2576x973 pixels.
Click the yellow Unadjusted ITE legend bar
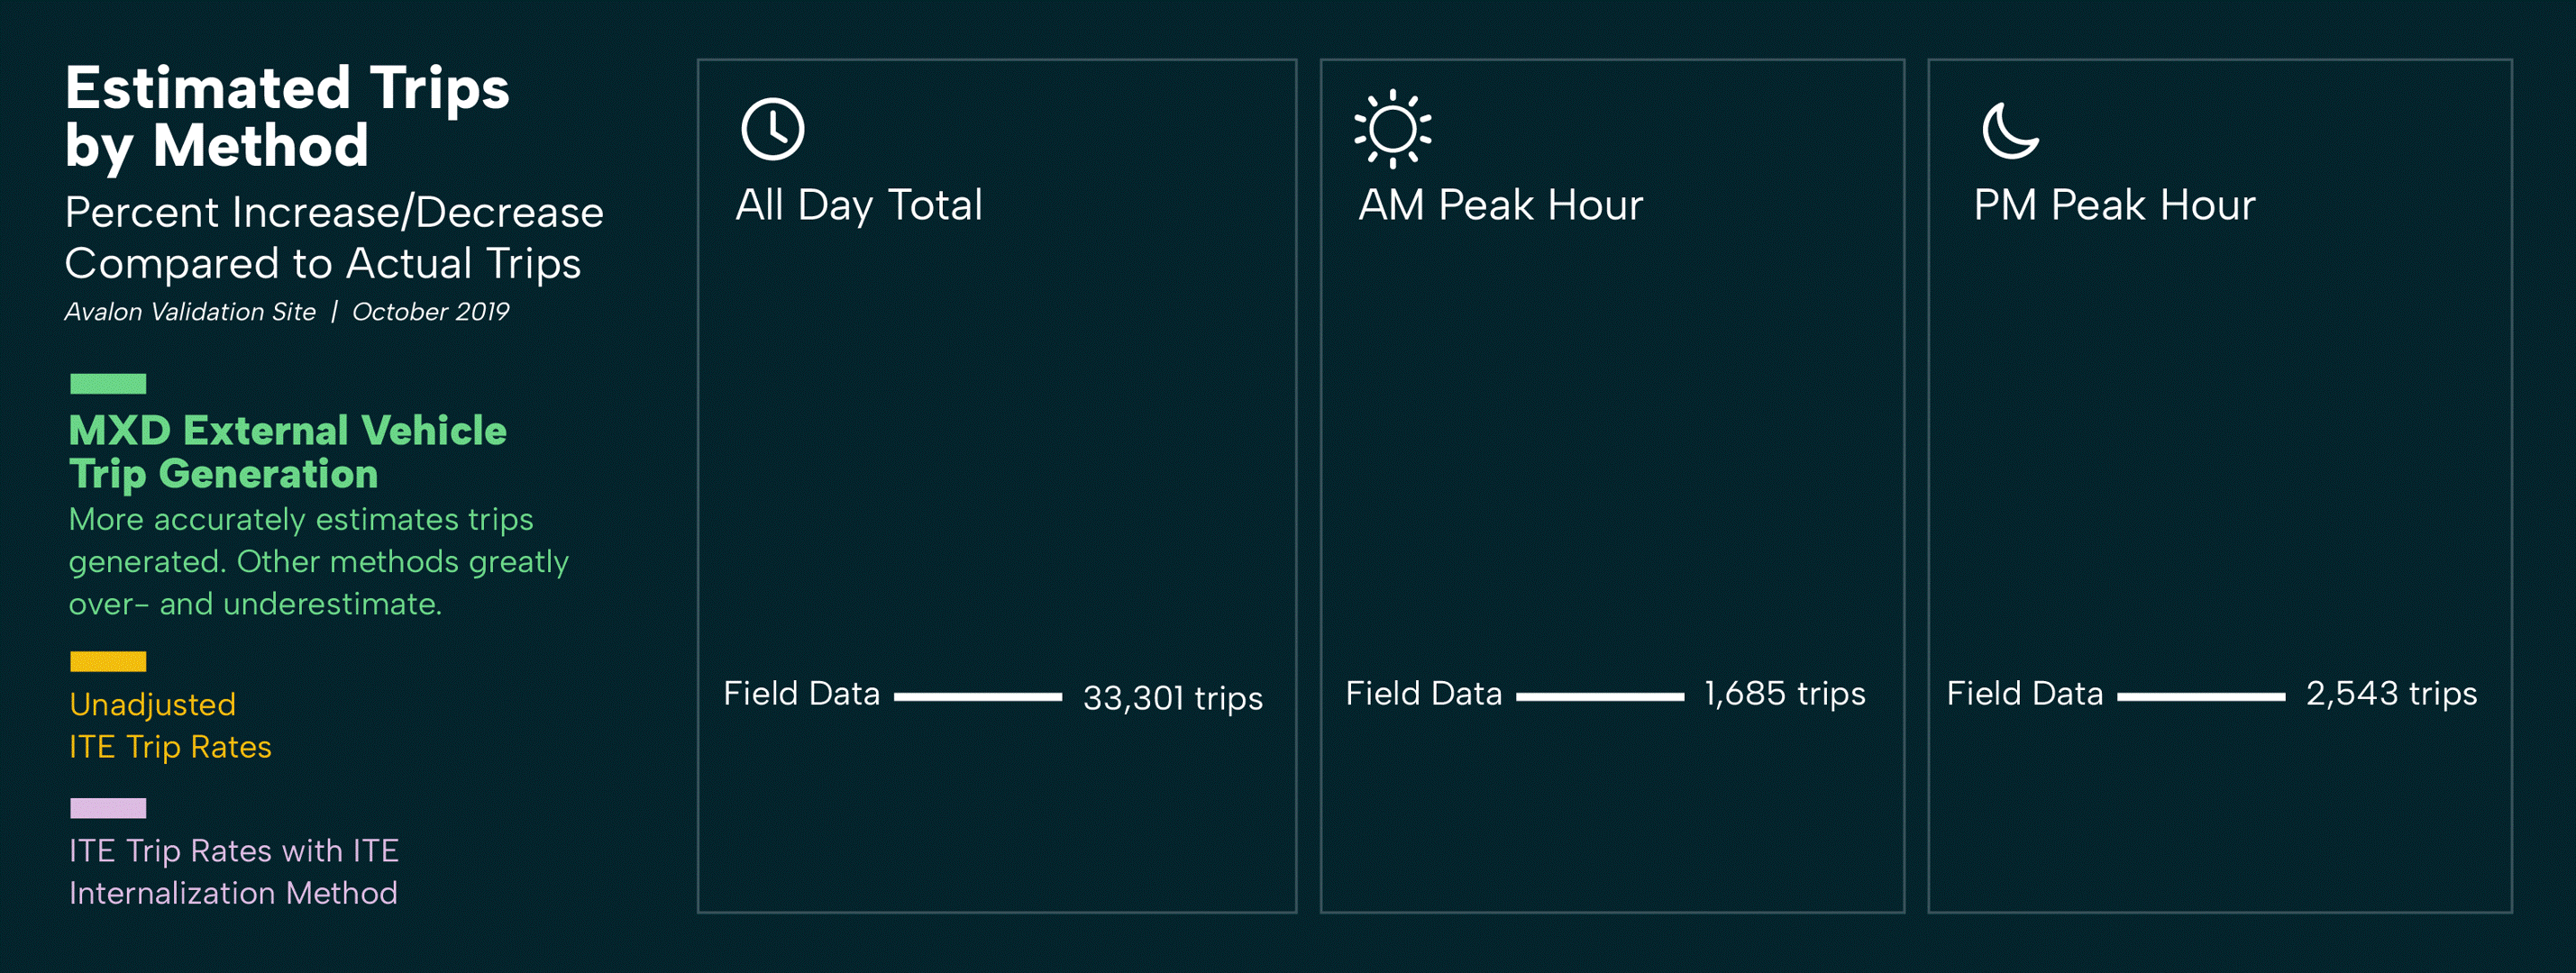tap(108, 661)
